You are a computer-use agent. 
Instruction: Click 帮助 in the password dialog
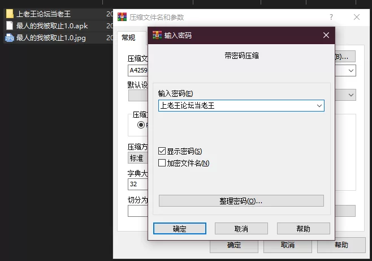click(x=304, y=229)
